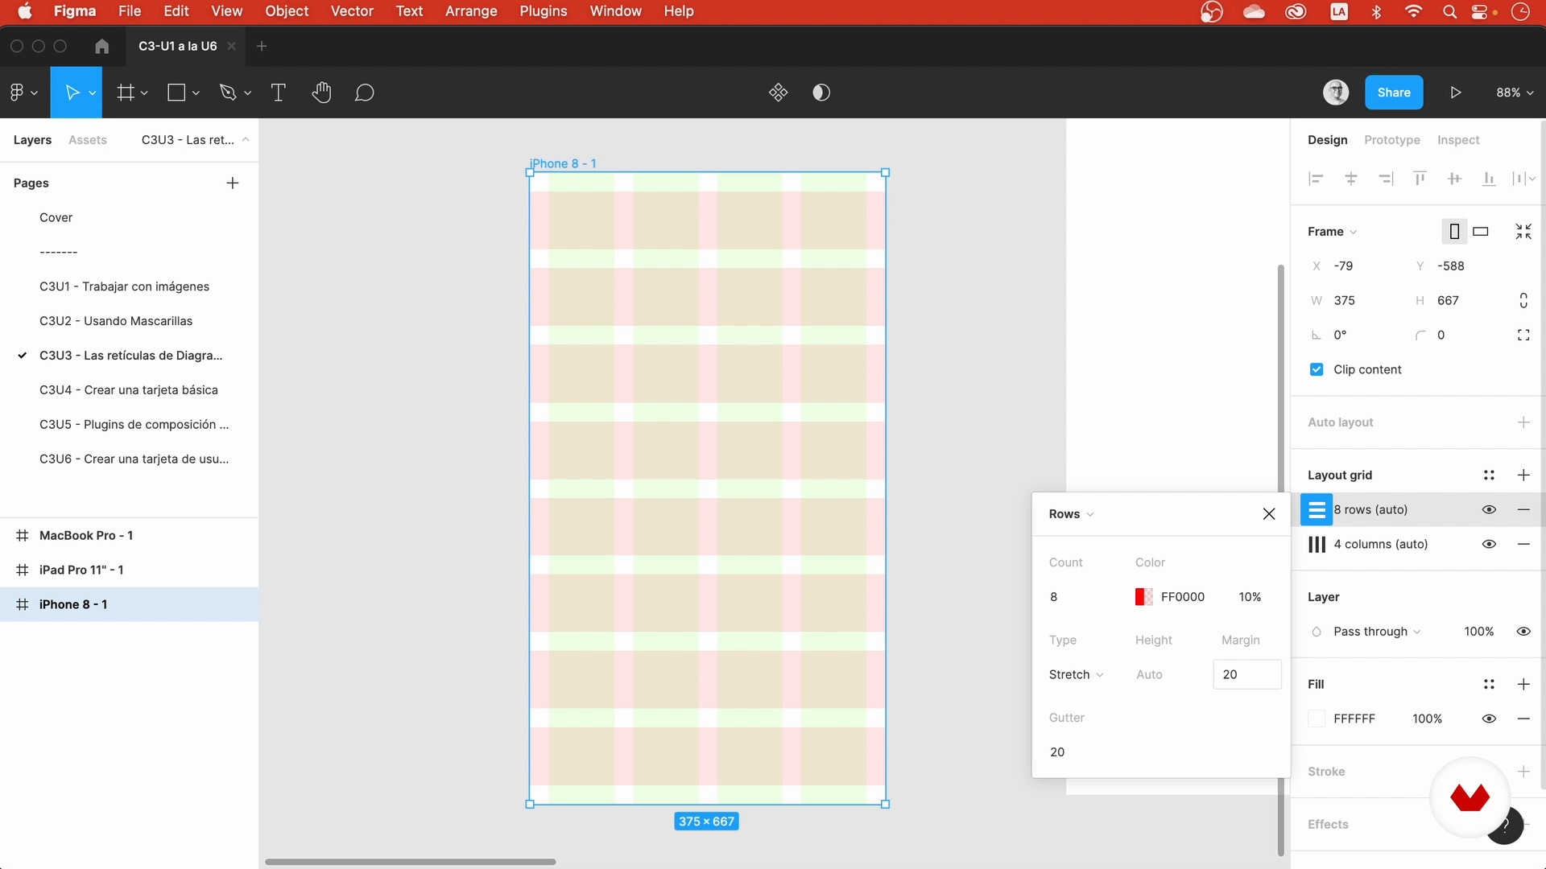Screen dimensions: 1546x869
Task: Switch to the Prototype tab
Action: [1391, 140]
